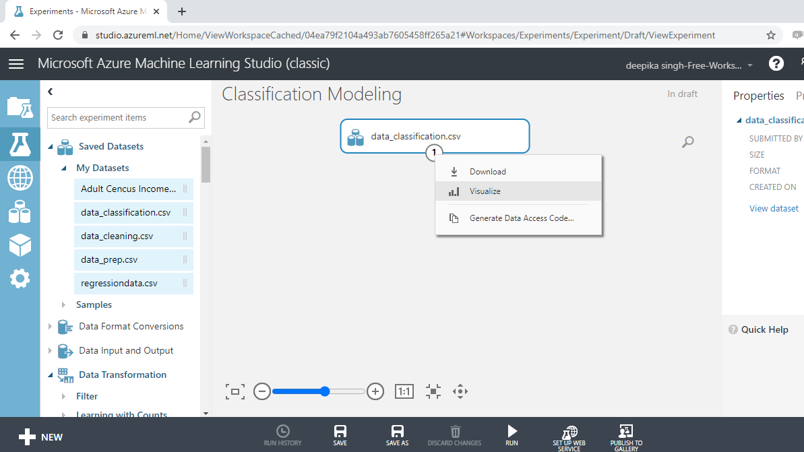Close the Experiments browser tab
This screenshot has width=804, height=452.
(x=156, y=11)
